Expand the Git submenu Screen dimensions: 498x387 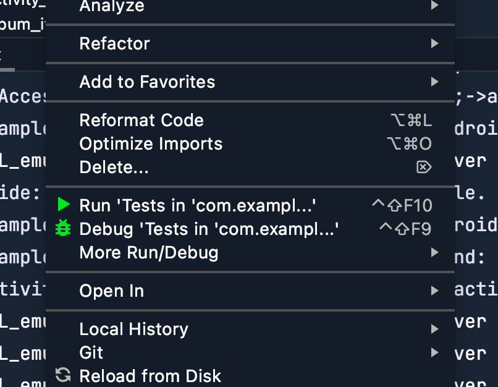pyautogui.click(x=434, y=353)
